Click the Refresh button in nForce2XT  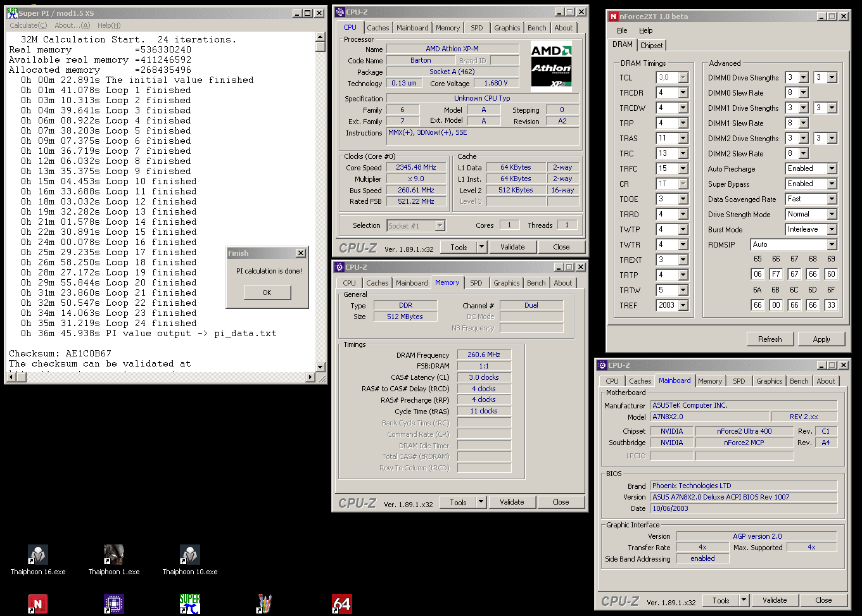(x=770, y=339)
